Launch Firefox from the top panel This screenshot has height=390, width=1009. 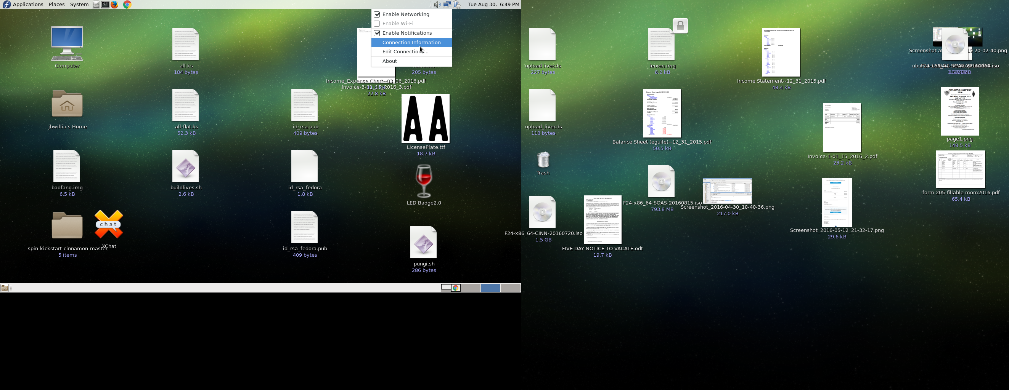[x=115, y=5]
